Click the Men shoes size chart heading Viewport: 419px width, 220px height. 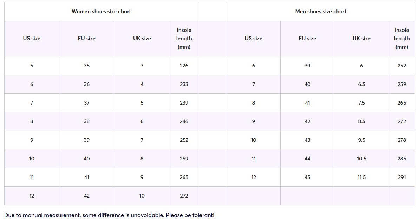pyautogui.click(x=321, y=12)
